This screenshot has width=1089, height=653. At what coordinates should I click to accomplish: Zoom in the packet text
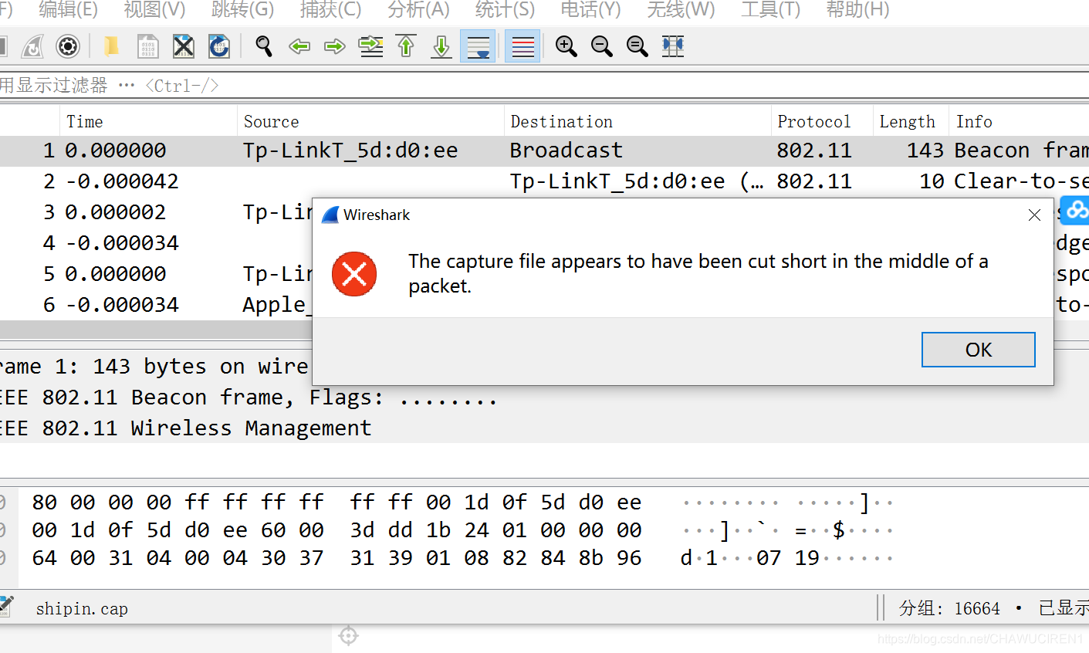pos(566,46)
